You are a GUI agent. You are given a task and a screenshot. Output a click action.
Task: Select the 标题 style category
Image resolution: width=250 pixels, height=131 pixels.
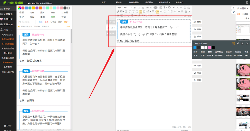point(21,12)
